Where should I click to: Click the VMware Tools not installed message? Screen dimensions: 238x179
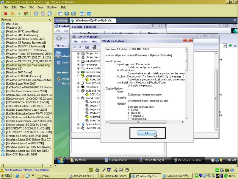(x=26, y=170)
